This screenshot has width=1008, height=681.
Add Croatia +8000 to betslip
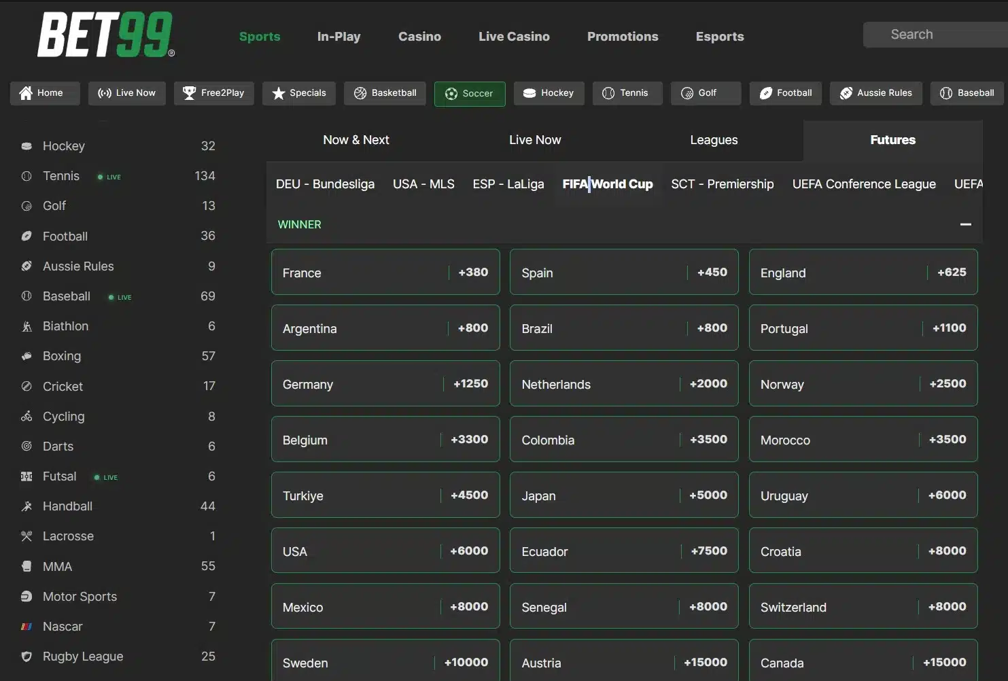(863, 551)
